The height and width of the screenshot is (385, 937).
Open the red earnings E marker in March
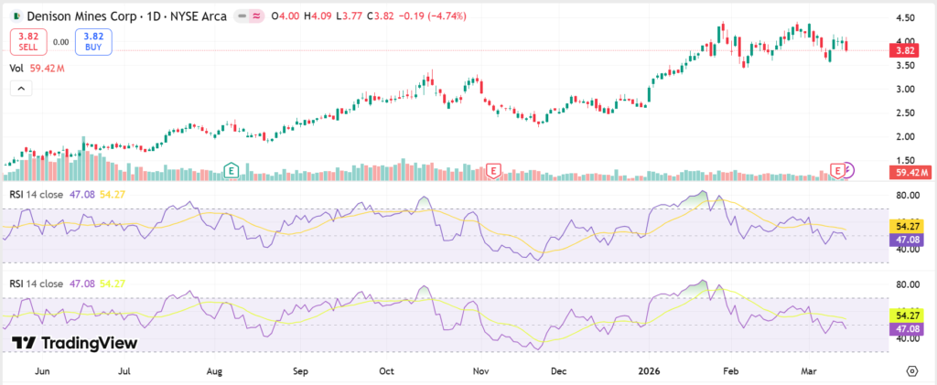coord(836,170)
